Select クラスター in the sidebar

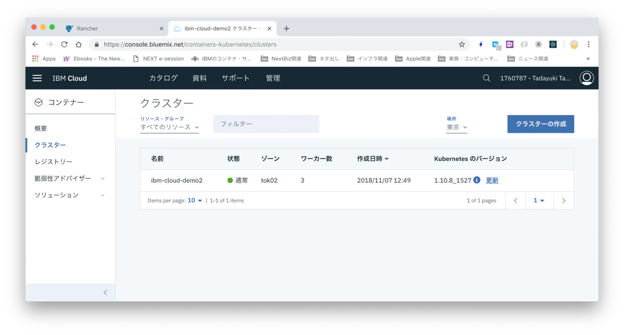[x=50, y=145]
